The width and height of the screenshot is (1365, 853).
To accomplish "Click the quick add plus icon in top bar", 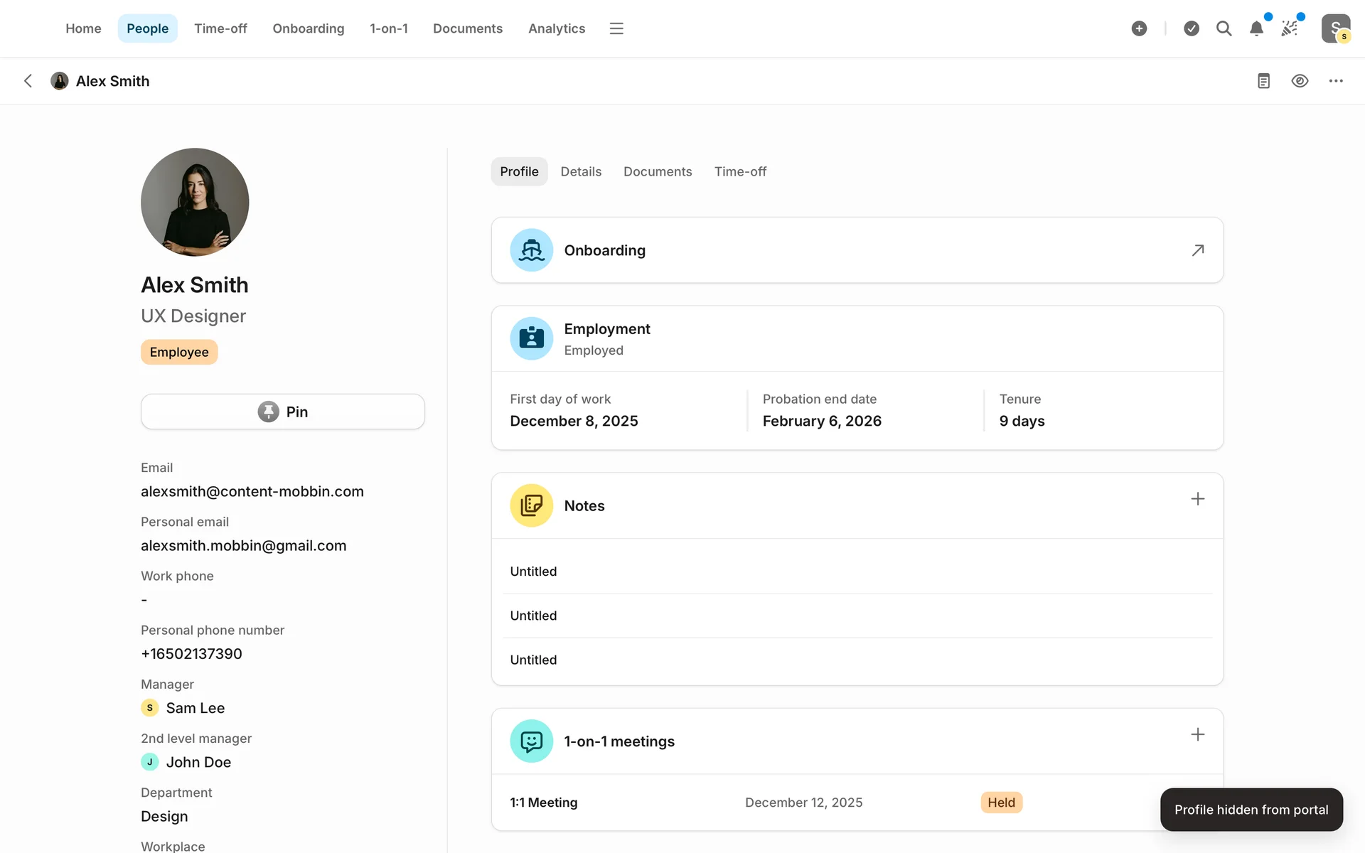I will 1139,28.
